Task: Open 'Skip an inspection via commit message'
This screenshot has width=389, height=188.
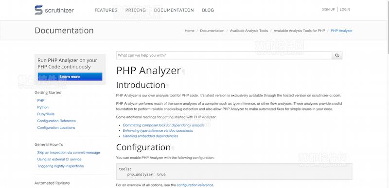Action: [x=69, y=153]
